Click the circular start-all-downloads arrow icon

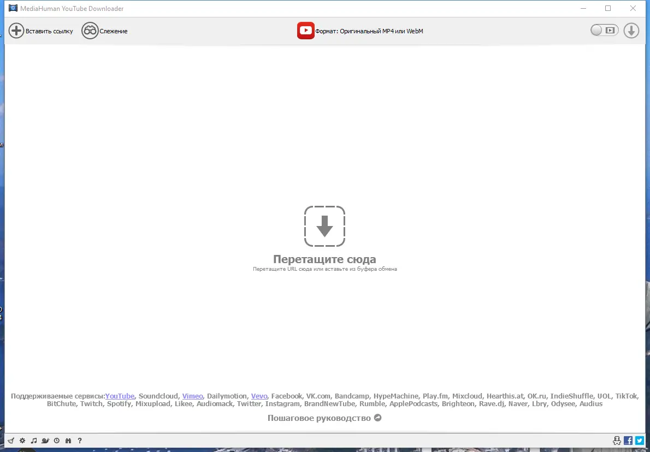(631, 31)
